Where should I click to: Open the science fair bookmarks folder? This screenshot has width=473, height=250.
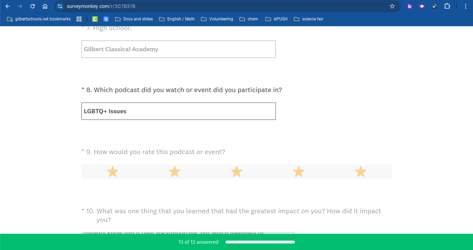coord(308,19)
